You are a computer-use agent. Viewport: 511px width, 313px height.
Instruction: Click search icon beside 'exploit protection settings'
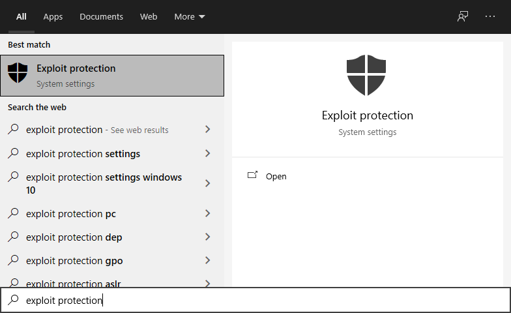coord(13,154)
